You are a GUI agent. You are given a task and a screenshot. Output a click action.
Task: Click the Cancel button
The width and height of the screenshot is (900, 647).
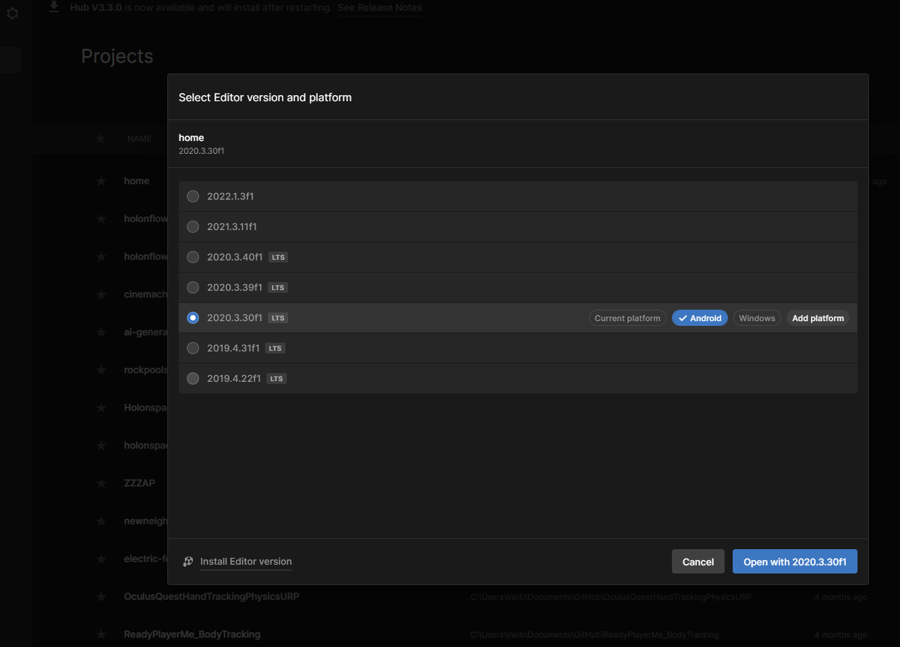click(698, 561)
